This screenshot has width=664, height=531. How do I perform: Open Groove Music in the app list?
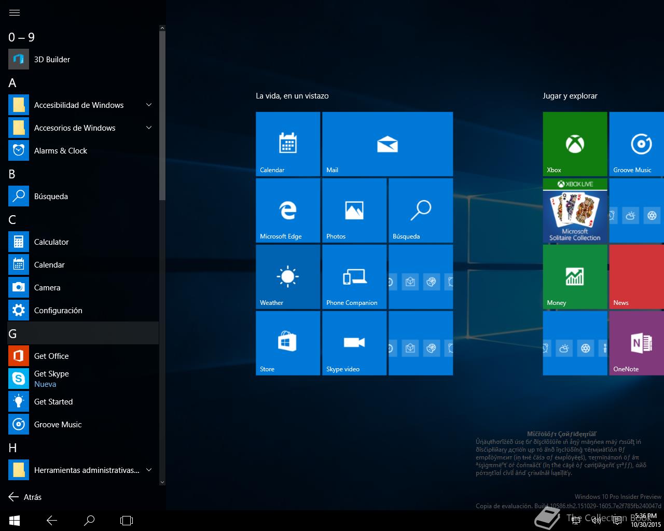click(x=83, y=424)
